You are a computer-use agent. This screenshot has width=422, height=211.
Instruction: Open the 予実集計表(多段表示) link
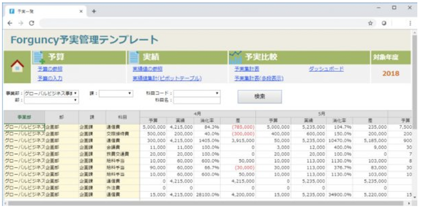pyautogui.click(x=259, y=78)
